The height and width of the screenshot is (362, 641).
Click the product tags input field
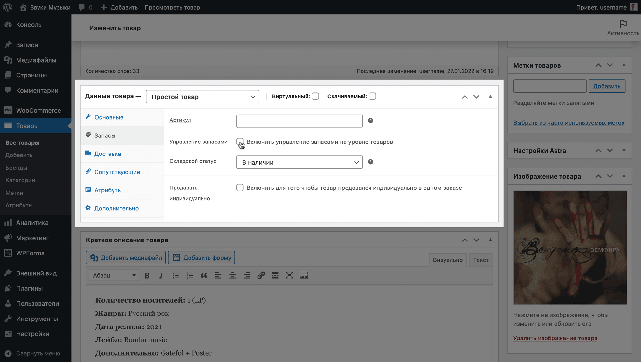click(x=550, y=86)
